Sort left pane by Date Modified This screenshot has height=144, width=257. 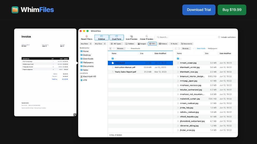pos(160,53)
